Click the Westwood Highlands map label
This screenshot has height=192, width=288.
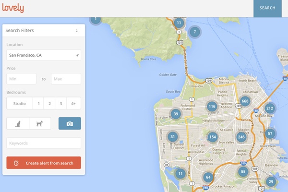coord(206,162)
